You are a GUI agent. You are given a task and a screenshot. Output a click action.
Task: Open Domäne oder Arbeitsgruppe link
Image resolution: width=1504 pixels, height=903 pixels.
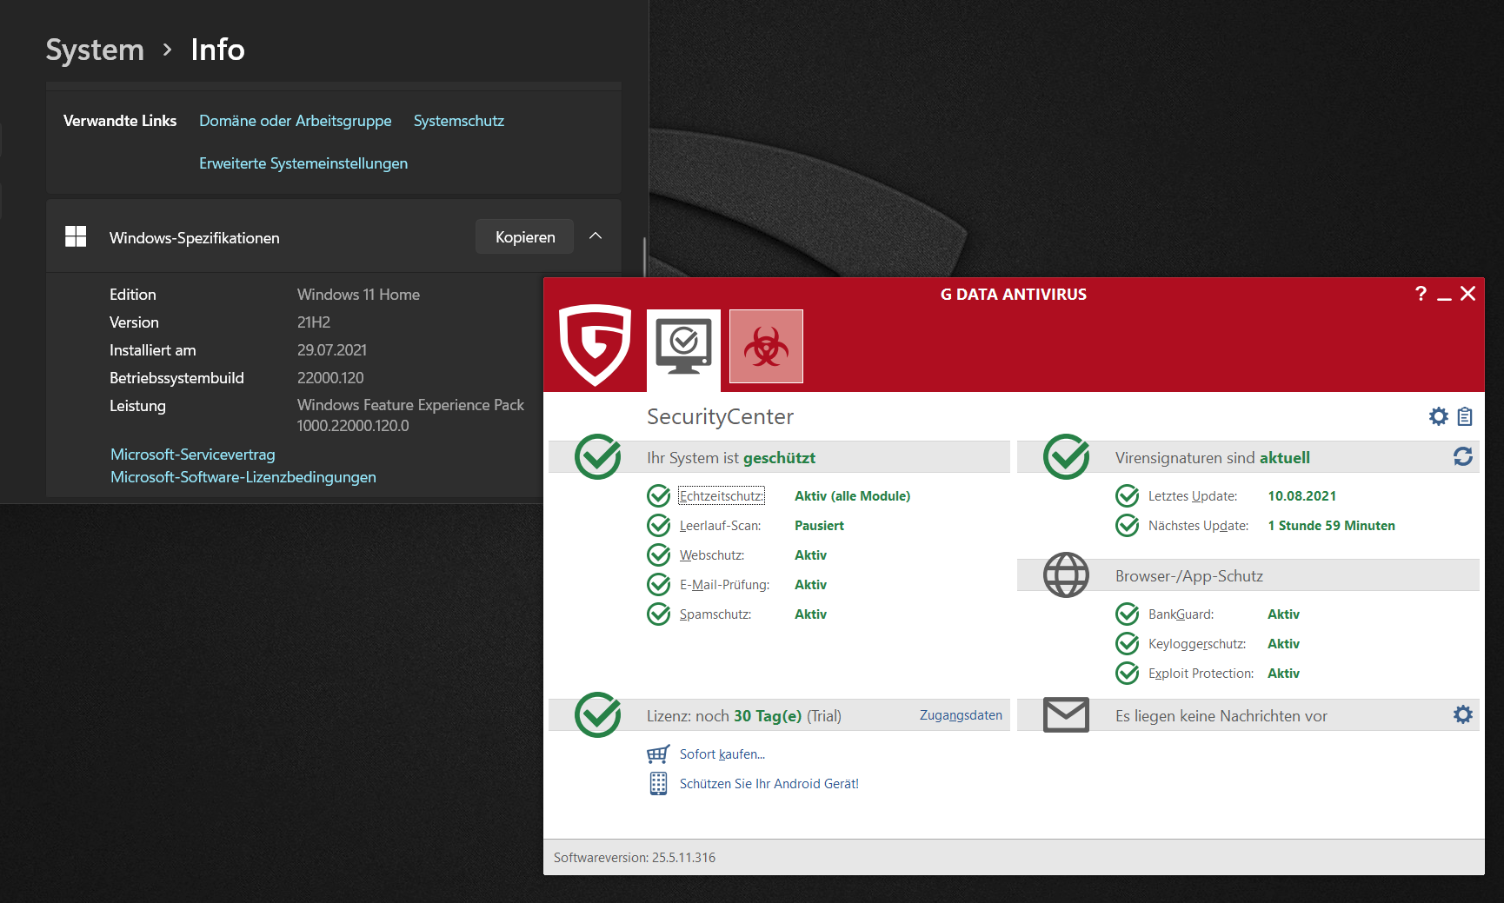coord(296,121)
